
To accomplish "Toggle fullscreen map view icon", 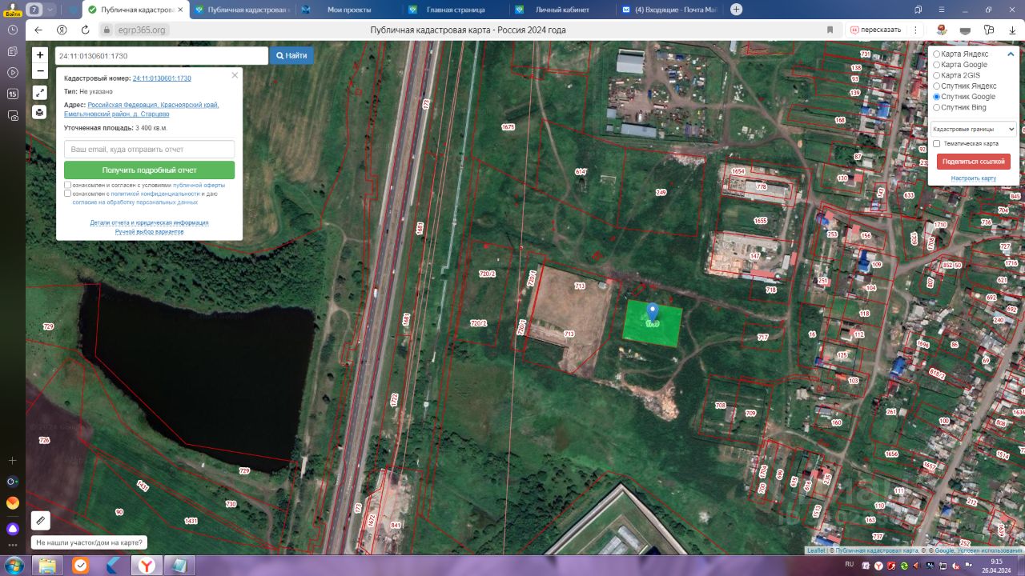I will (x=40, y=93).
